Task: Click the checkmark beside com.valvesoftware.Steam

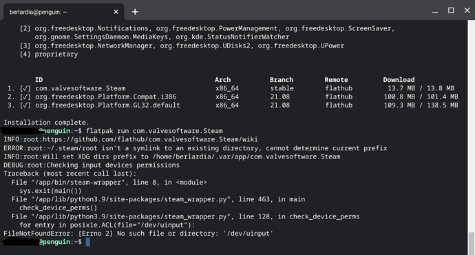Action: (x=25, y=88)
